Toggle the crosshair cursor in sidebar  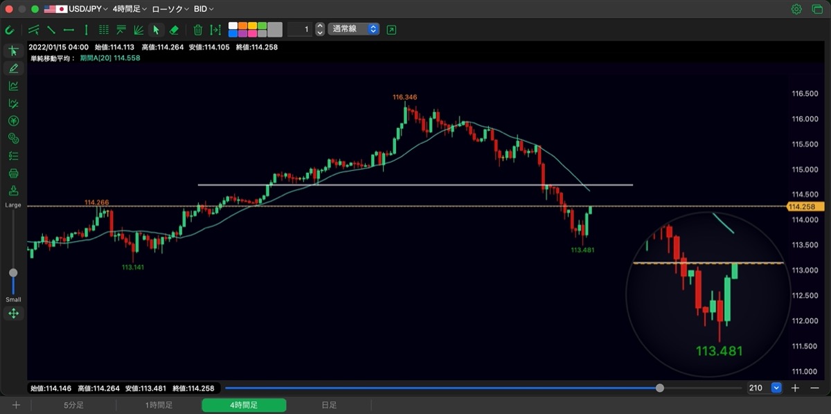pyautogui.click(x=13, y=51)
